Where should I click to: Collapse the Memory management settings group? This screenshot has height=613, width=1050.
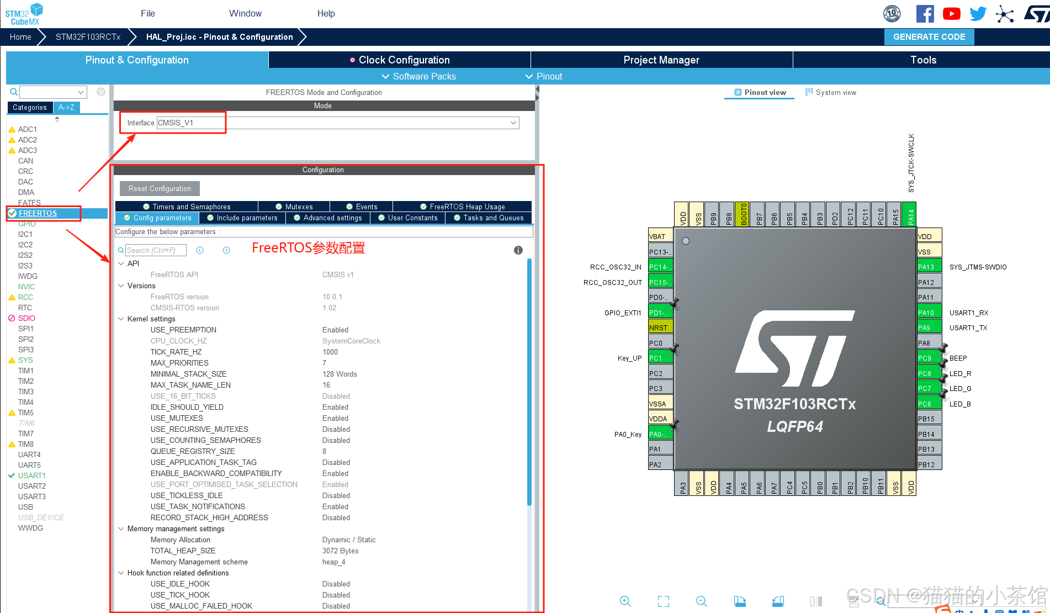[x=121, y=529]
